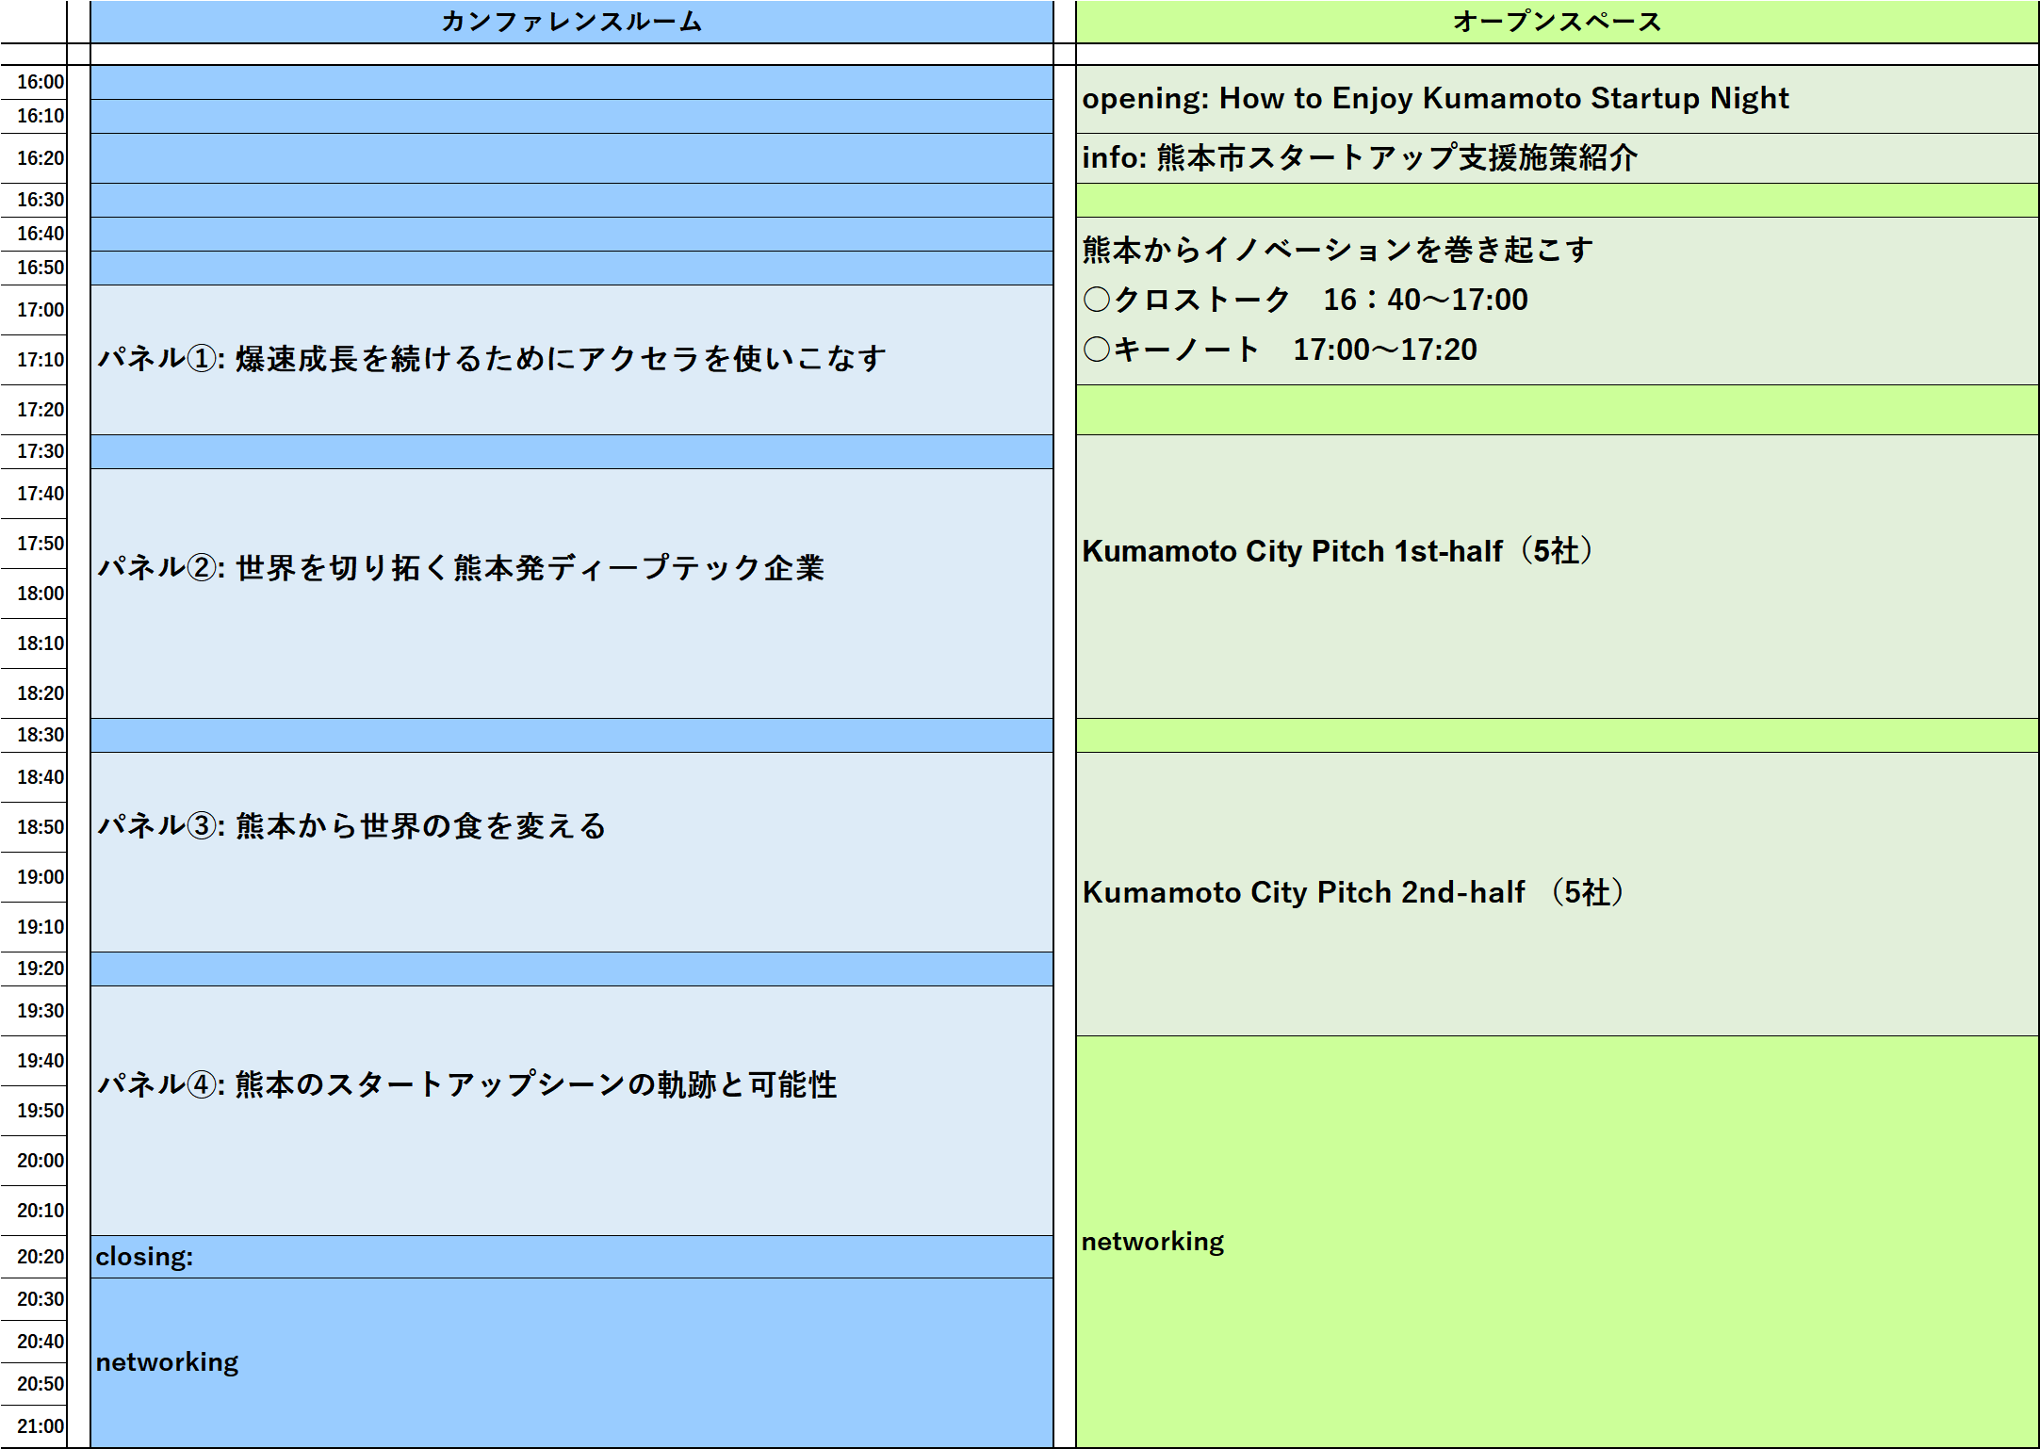
Task: Select the info 熊本市スタートアップ支援施策紹介 cell
Action: pyautogui.click(x=1359, y=157)
